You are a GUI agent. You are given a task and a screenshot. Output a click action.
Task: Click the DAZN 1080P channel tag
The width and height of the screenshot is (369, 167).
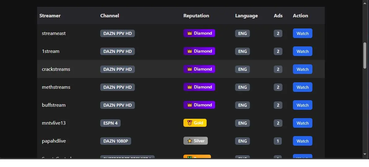pyautogui.click(x=116, y=141)
